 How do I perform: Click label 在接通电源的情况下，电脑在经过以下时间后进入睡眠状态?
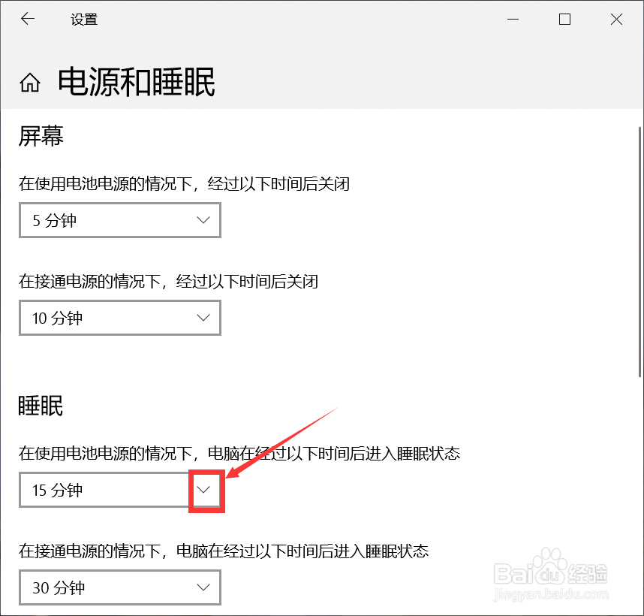click(x=224, y=551)
